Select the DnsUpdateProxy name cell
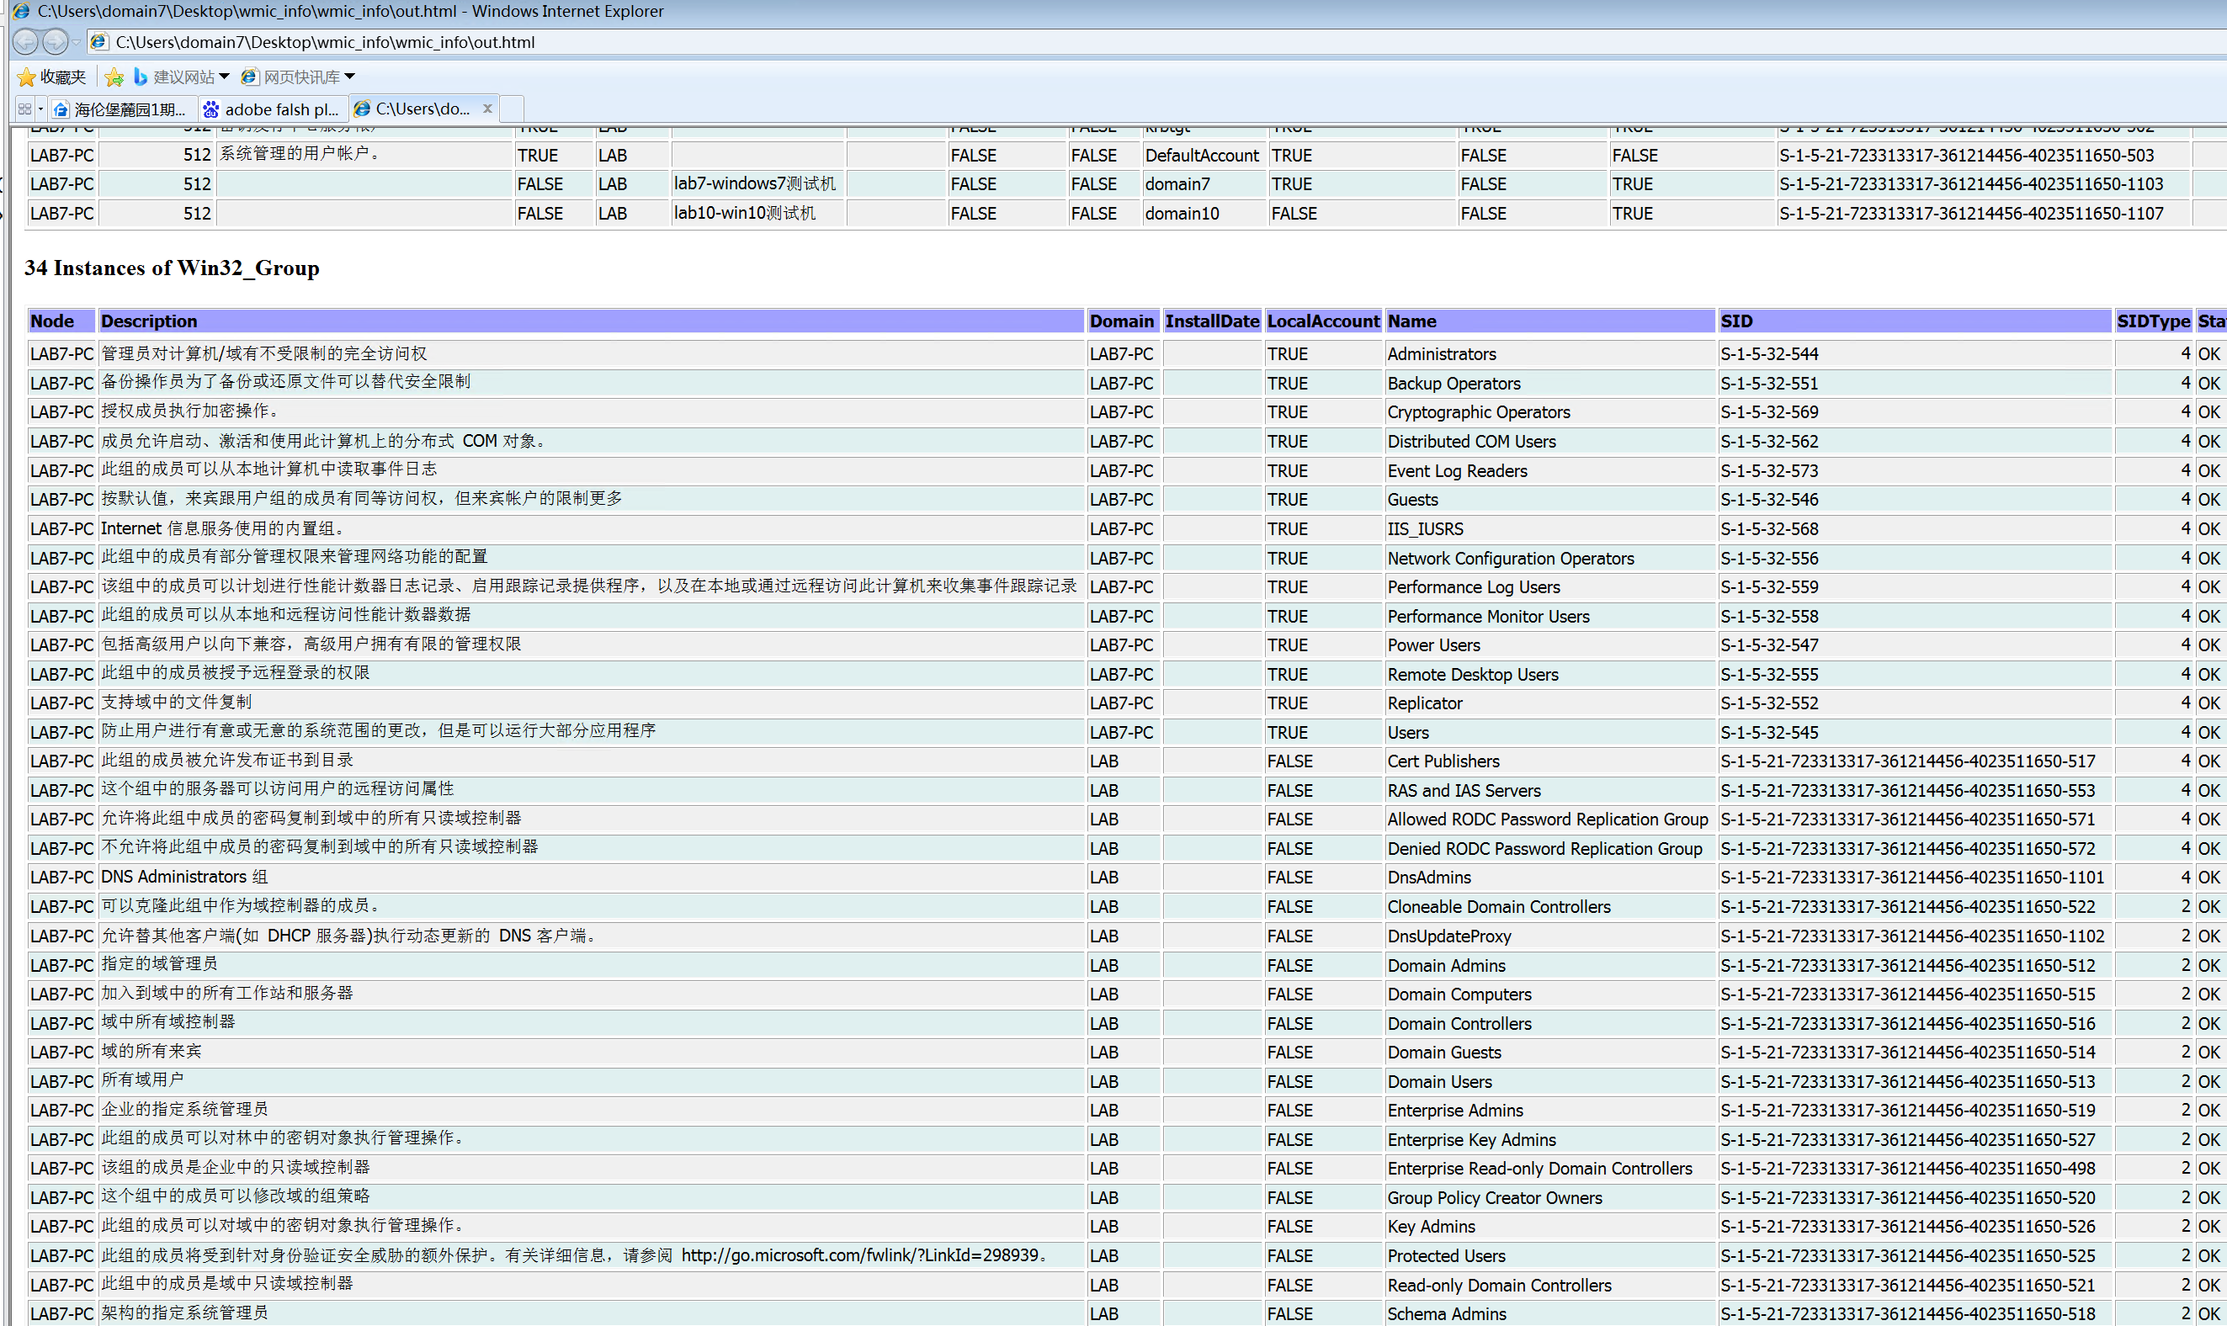Image resolution: width=2227 pixels, height=1326 pixels. [x=1549, y=936]
